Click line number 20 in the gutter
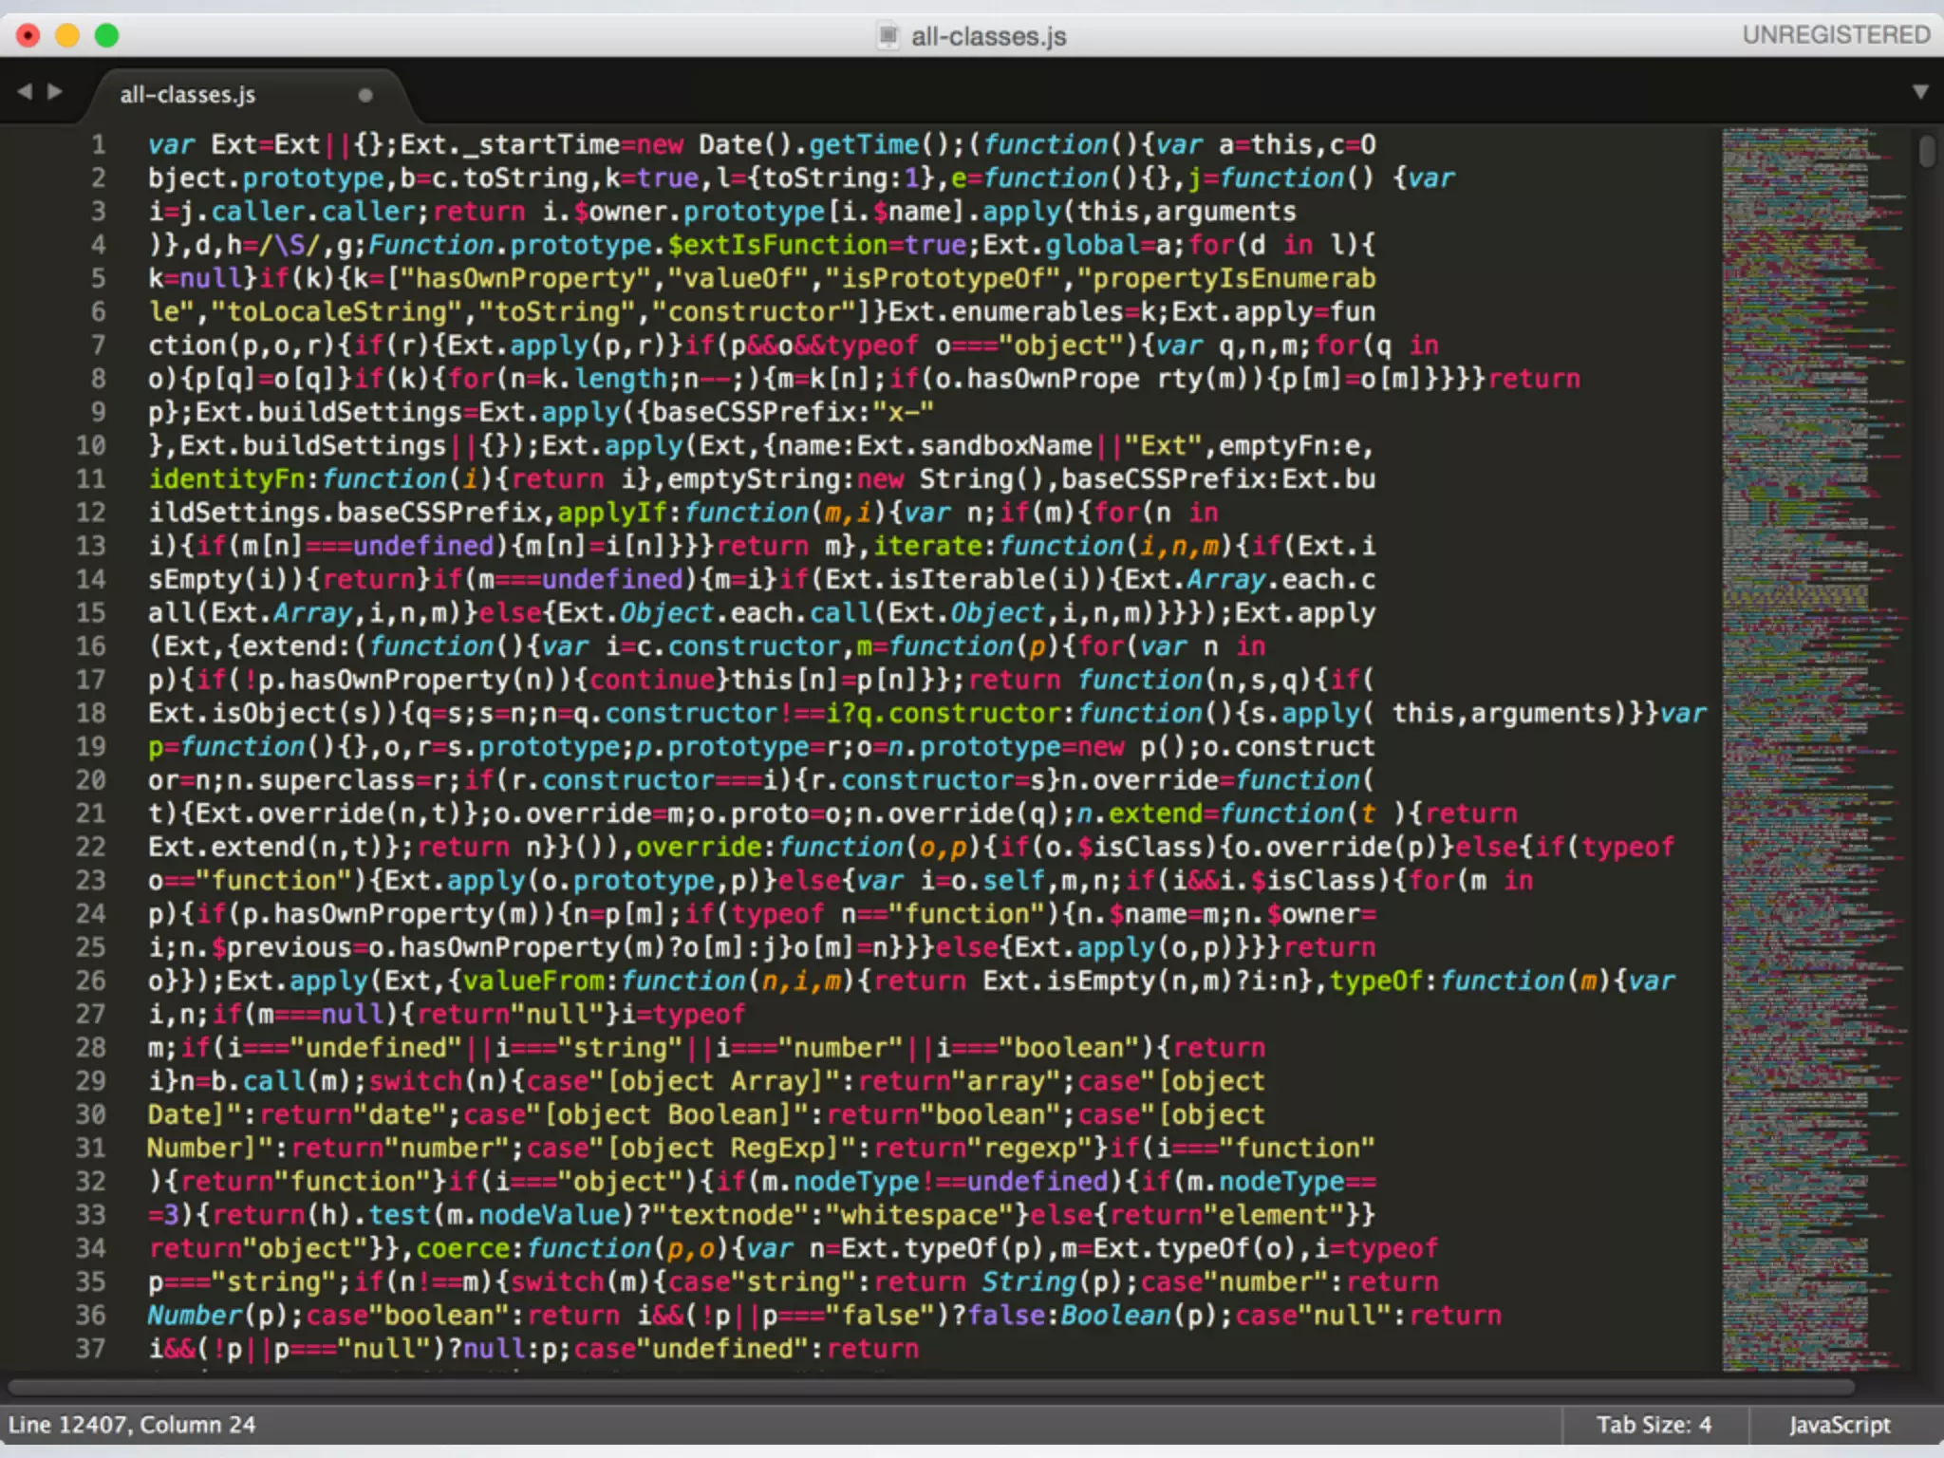The width and height of the screenshot is (1944, 1458). coord(91,780)
